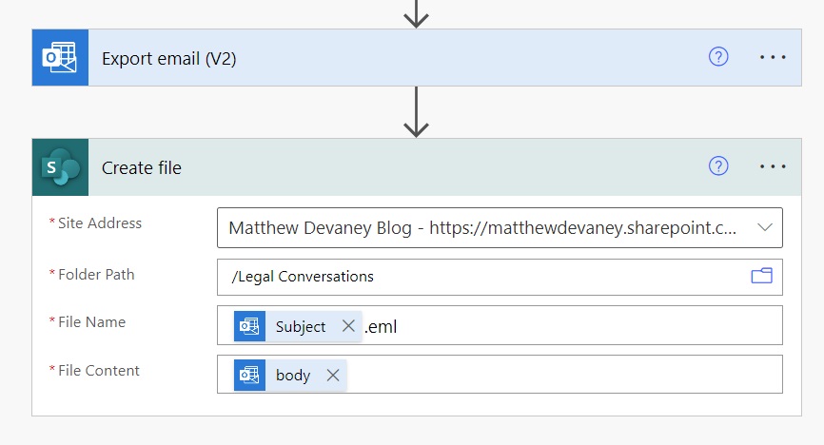824x445 pixels.
Task: Click the Outlook icon on Export email action
Action: tap(60, 57)
